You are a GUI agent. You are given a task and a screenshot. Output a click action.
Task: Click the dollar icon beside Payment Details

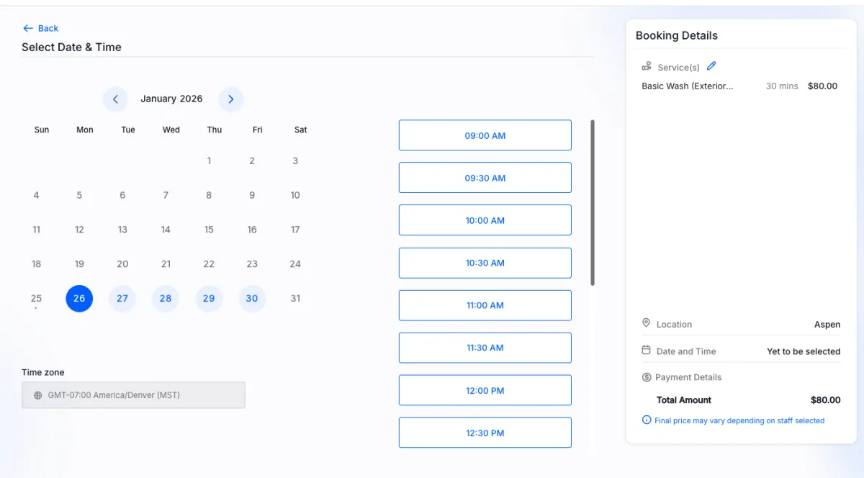647,377
